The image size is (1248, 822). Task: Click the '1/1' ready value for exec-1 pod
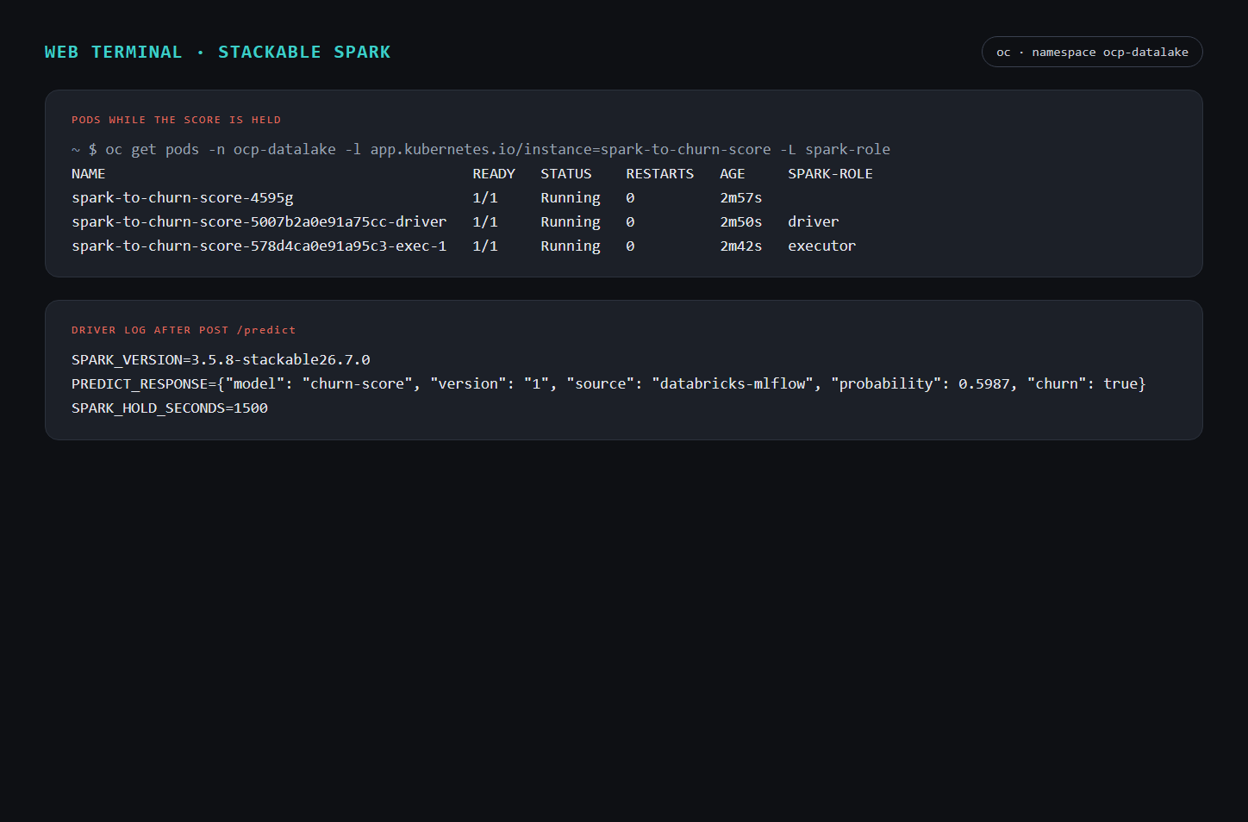485,246
